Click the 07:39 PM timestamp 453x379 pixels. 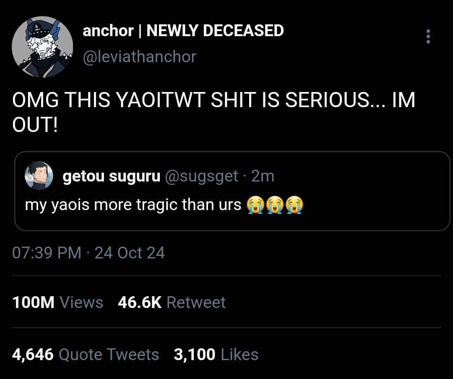(x=47, y=253)
